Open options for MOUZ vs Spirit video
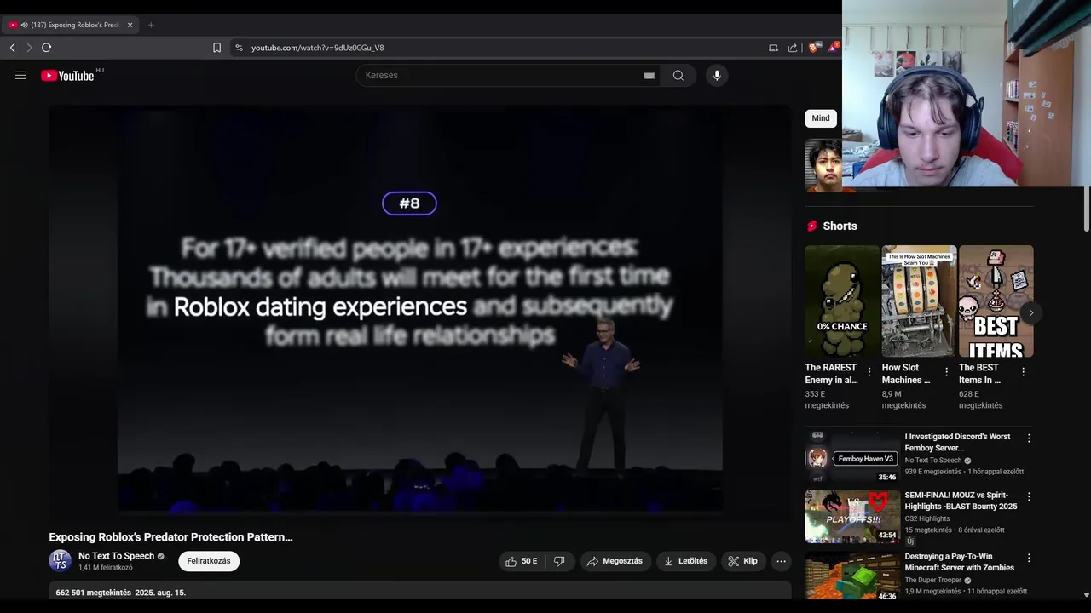This screenshot has width=1091, height=613. tap(1029, 496)
